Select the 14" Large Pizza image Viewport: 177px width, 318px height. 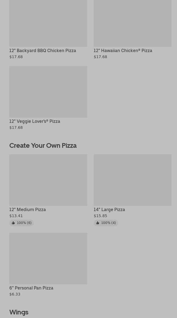132,180
